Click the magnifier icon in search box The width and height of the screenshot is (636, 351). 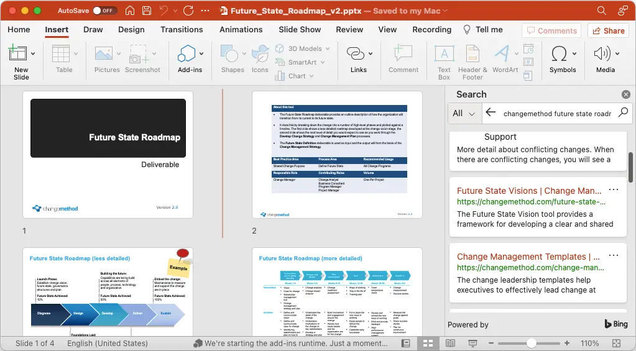(x=623, y=112)
